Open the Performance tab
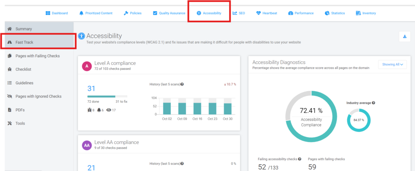 point(301,13)
